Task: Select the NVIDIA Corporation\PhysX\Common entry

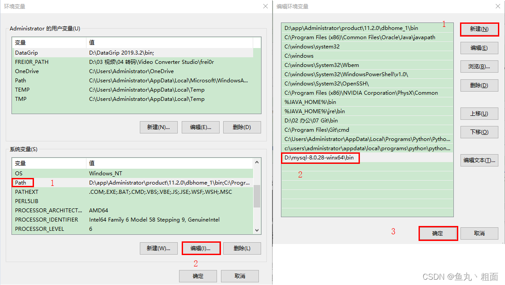Action: point(367,93)
